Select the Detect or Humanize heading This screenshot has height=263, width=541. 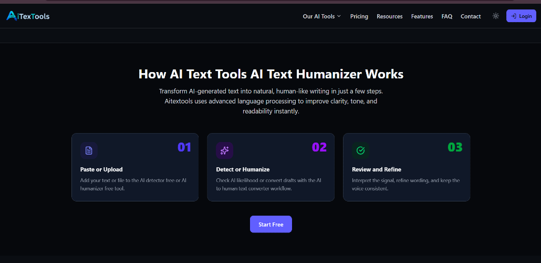pos(243,169)
